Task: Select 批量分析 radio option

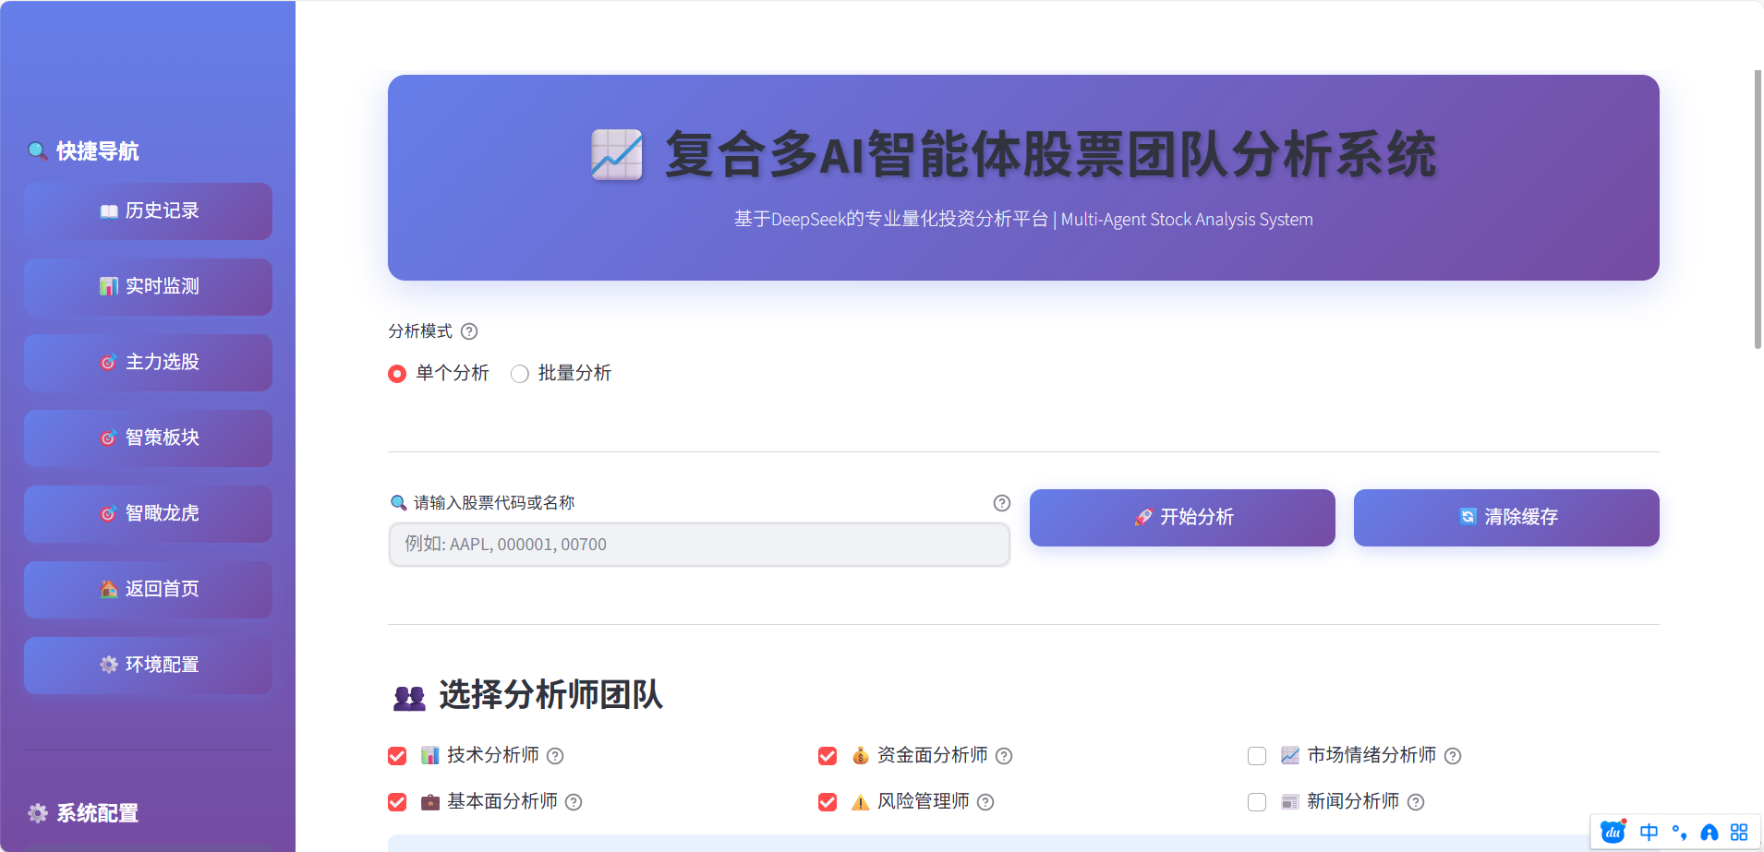Action: 520,374
